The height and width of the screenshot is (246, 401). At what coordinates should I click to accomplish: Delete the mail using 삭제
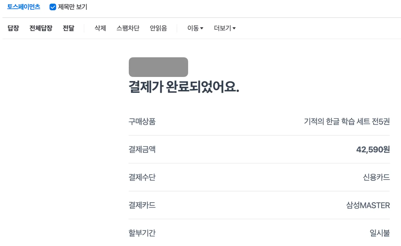point(100,28)
